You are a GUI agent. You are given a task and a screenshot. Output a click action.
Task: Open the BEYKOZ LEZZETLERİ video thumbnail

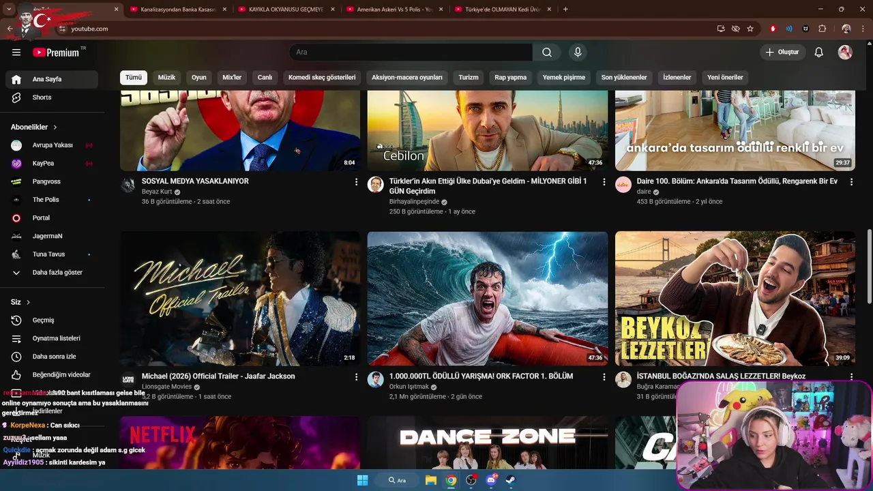coord(735,299)
